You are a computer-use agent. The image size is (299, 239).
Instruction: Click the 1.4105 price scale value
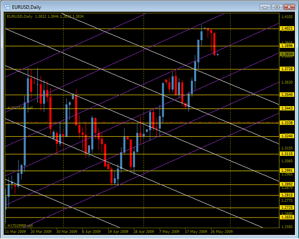287,17
